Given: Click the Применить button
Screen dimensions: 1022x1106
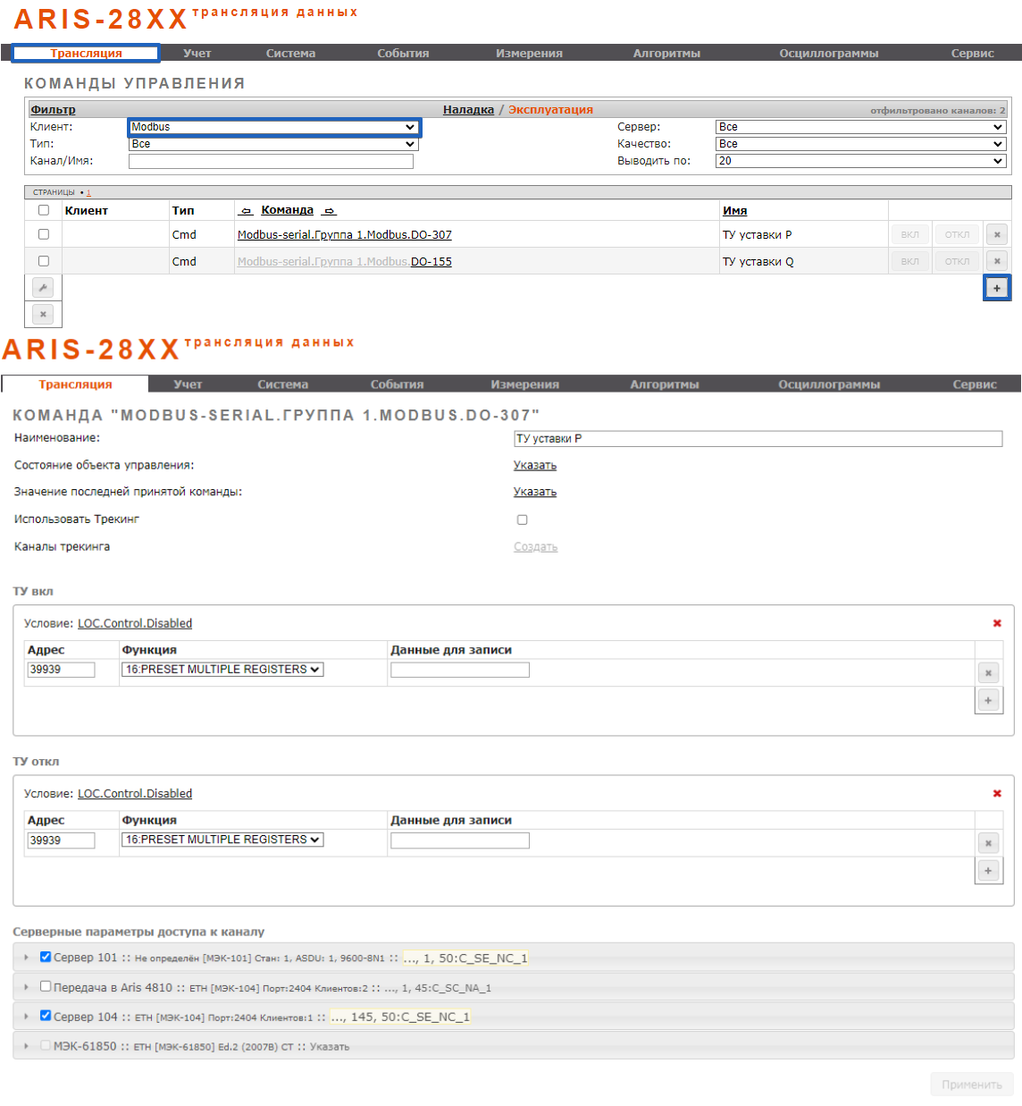Looking at the screenshot, I should [971, 1085].
